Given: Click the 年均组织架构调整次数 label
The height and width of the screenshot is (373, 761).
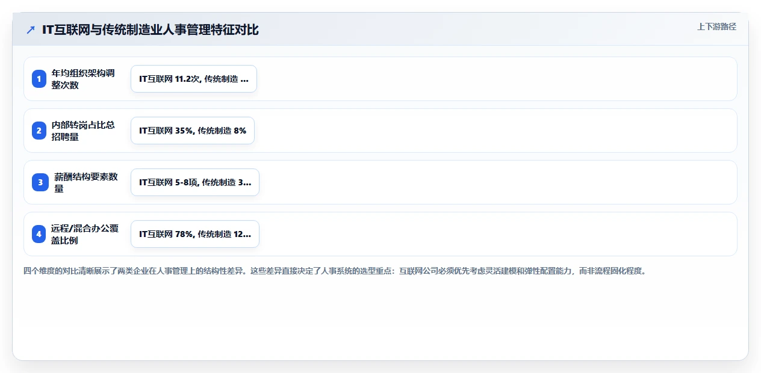Looking at the screenshot, I should pos(83,79).
